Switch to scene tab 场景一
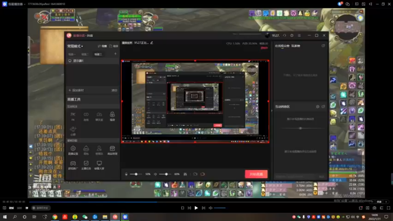The image size is (393, 221). (72, 54)
